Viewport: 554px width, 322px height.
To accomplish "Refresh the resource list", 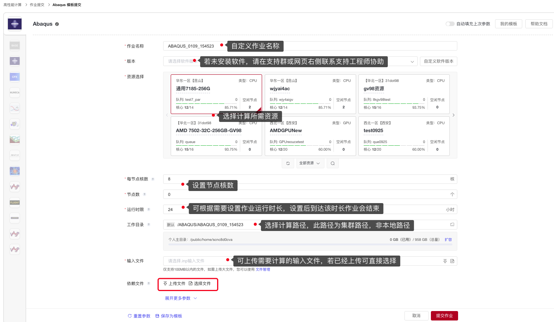I will (288, 163).
